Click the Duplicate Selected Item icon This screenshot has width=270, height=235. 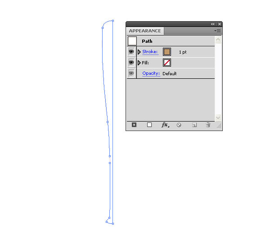tap(194, 125)
